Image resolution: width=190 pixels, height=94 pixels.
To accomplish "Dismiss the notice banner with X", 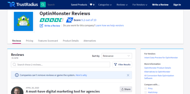I will coord(128,75).
